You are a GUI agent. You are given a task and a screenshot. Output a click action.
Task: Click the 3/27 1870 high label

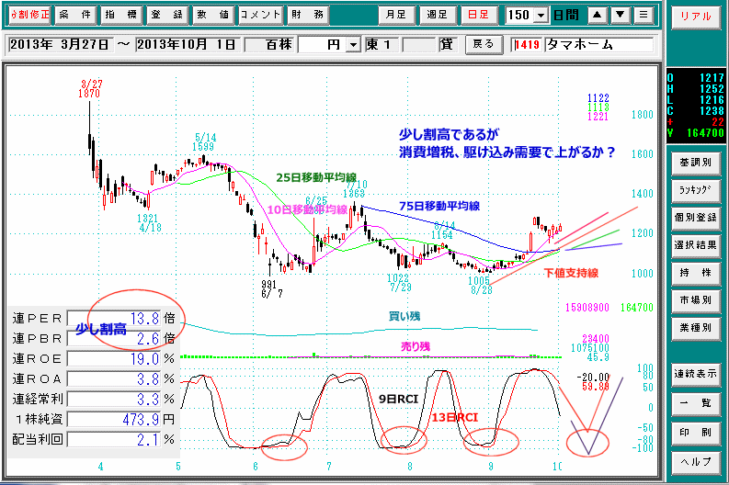pyautogui.click(x=90, y=89)
